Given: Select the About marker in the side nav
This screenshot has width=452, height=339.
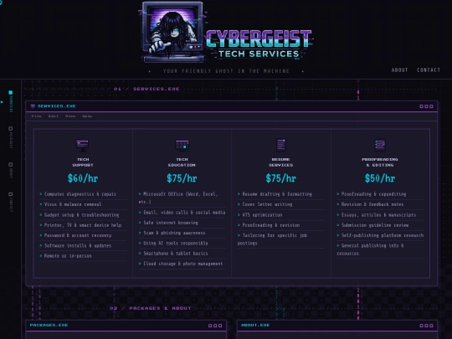Looking at the screenshot, I should tap(11, 165).
